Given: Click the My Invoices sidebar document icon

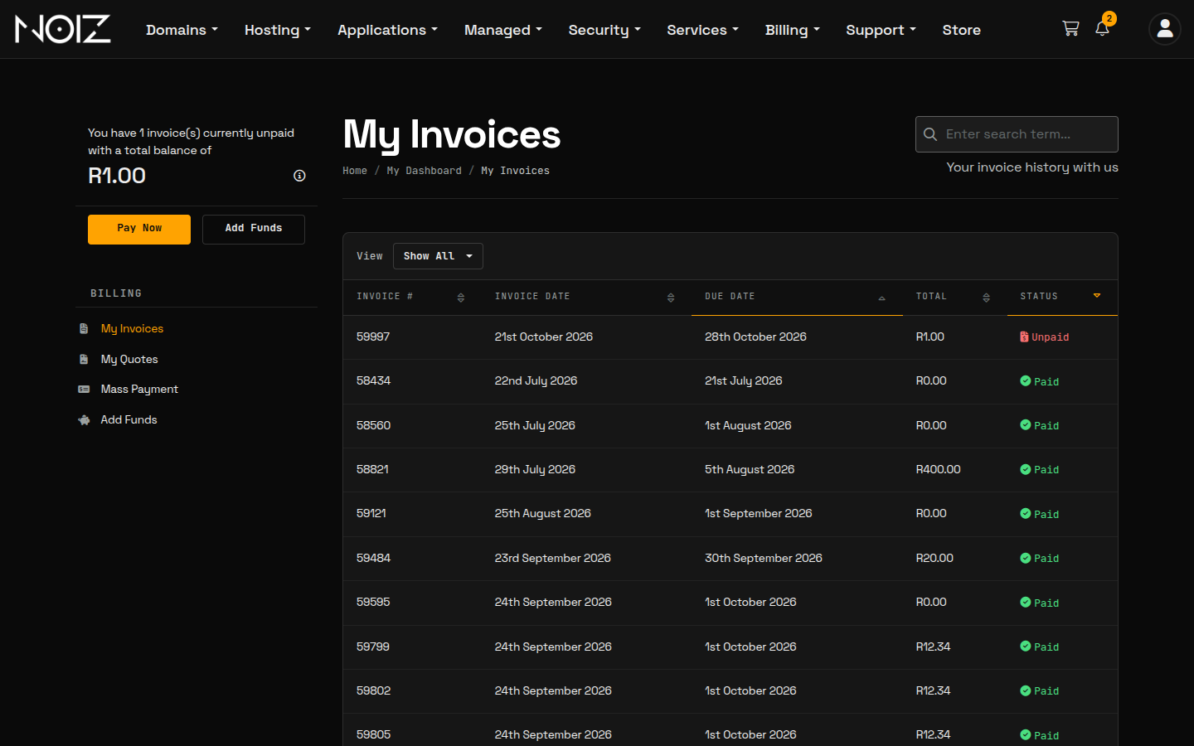Looking at the screenshot, I should point(84,329).
